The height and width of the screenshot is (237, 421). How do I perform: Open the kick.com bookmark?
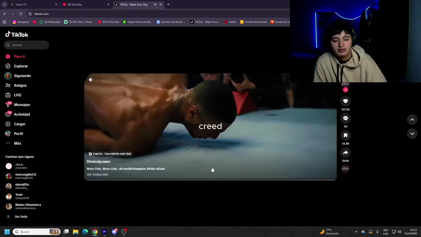click(x=138, y=22)
